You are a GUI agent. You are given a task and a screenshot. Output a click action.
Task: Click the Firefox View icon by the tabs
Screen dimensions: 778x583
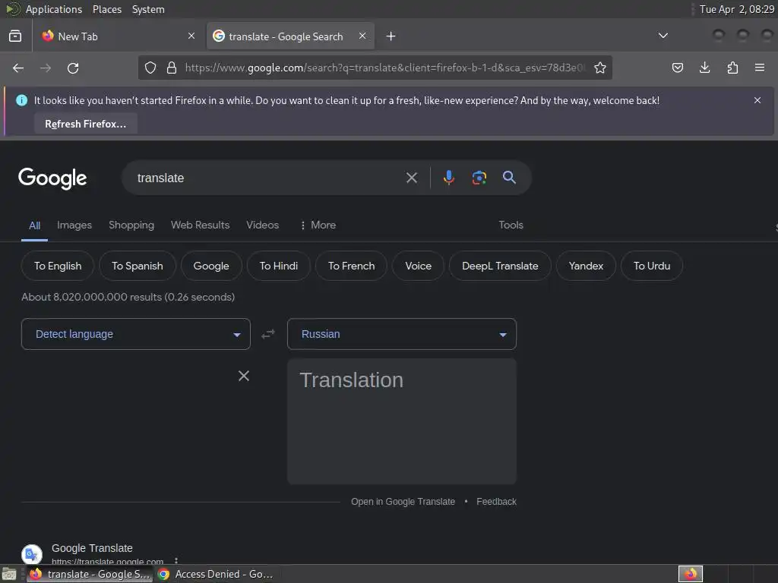pyautogui.click(x=15, y=36)
